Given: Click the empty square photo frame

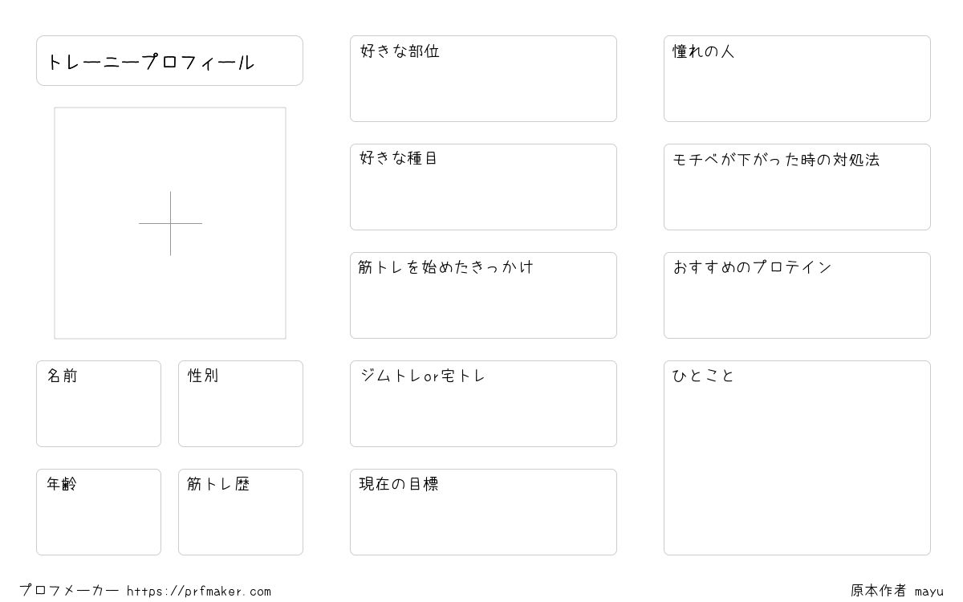Looking at the screenshot, I should 170,223.
